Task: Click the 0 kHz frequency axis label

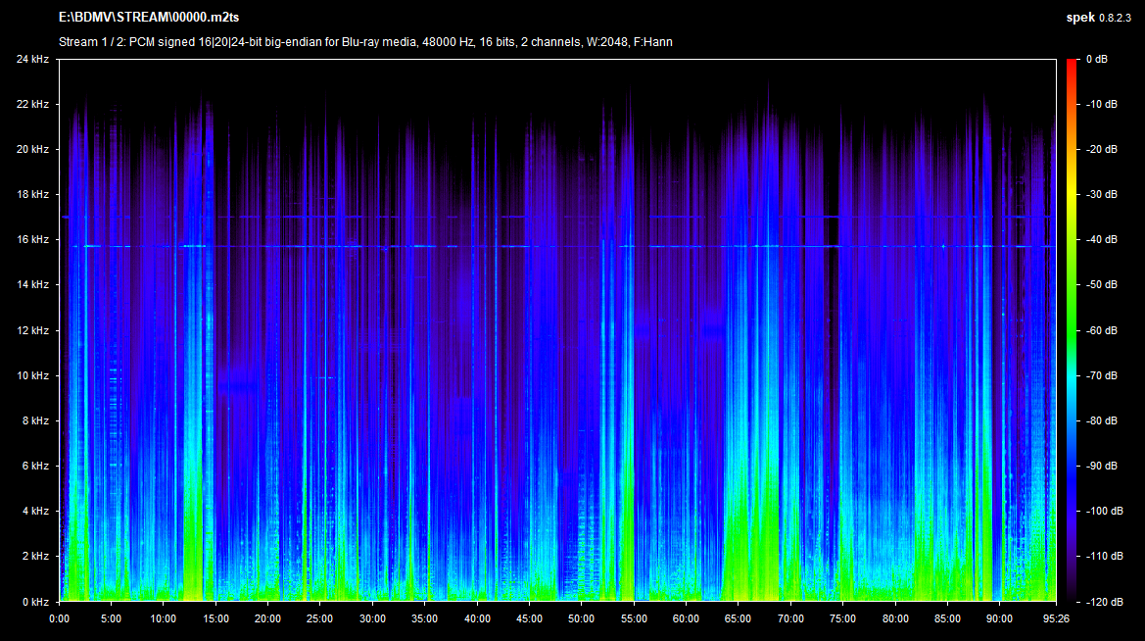Action: click(x=35, y=601)
